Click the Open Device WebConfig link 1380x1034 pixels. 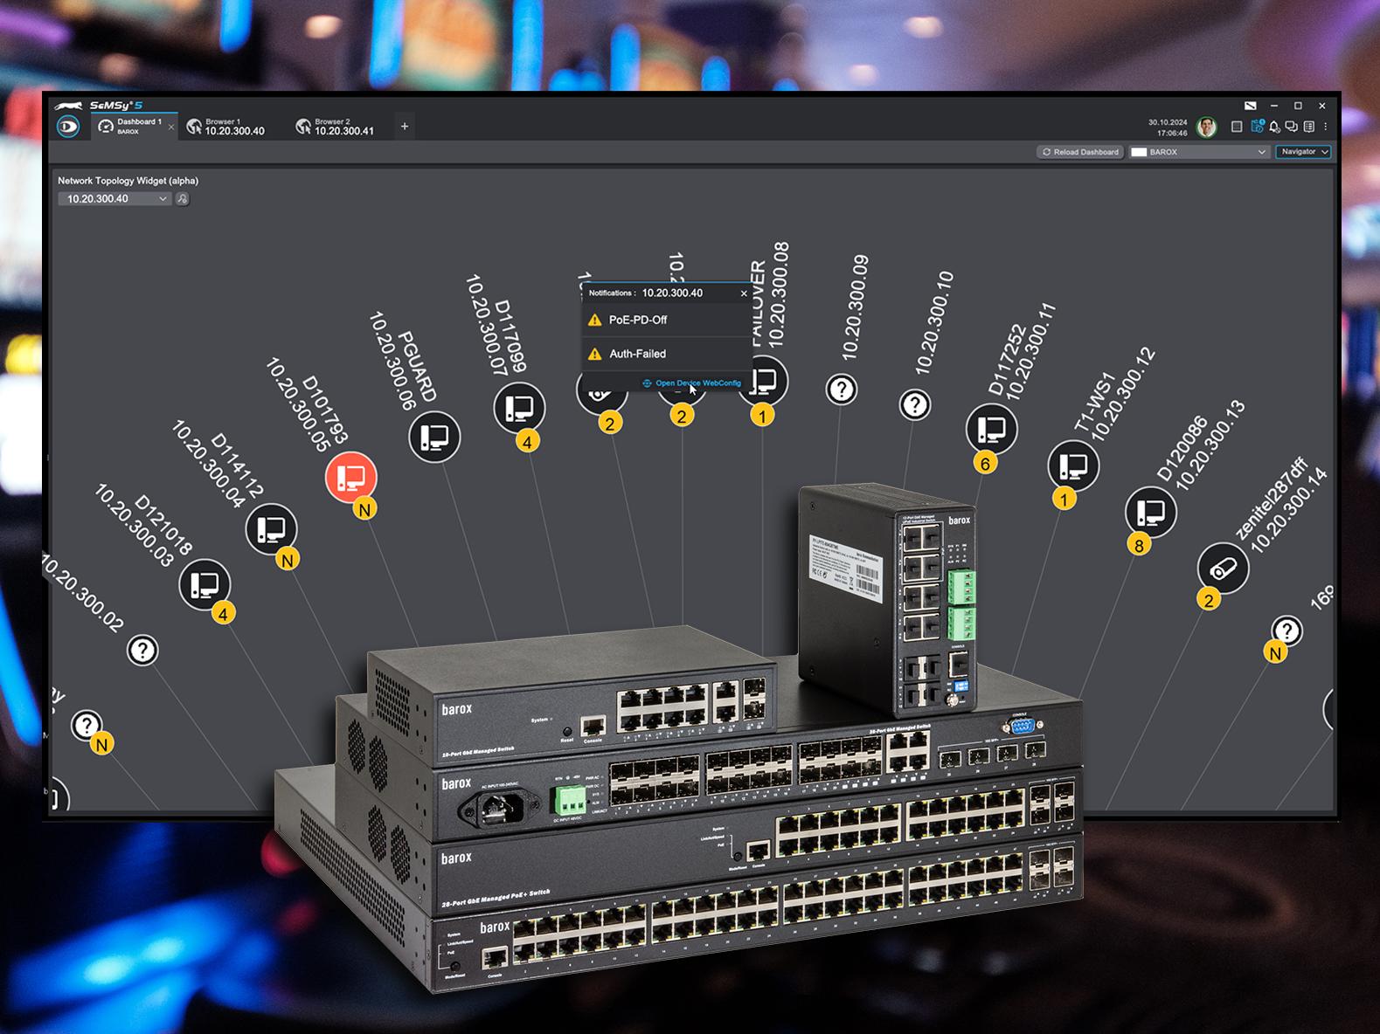coord(697,383)
